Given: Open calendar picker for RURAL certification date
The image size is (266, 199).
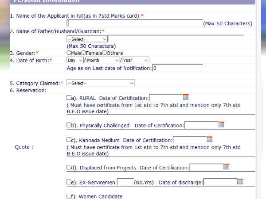Looking at the screenshot, I should pos(186,97).
